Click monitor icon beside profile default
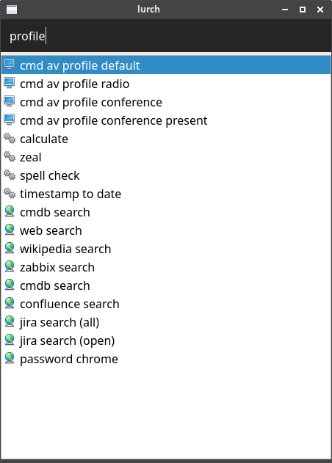Image resolution: width=332 pixels, height=463 pixels. (9, 65)
